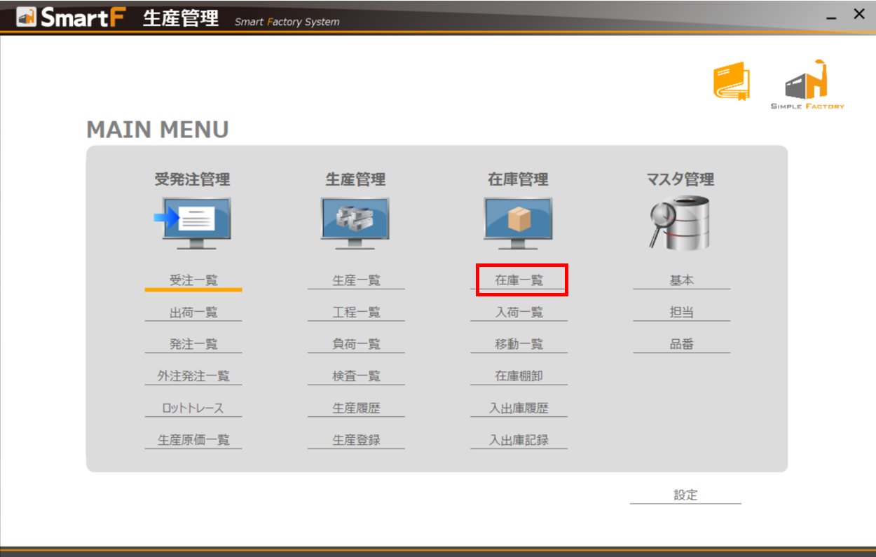Open 出荷一覧 shipment list

pyautogui.click(x=193, y=312)
